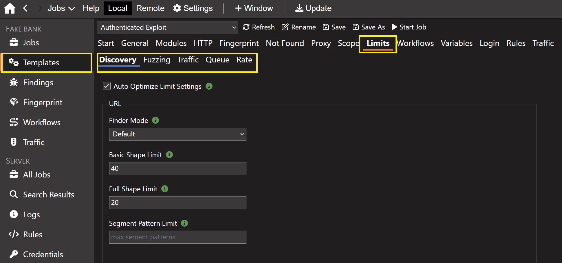This screenshot has width=562, height=263.
Task: Click info icon beside Full Shape Limit
Action: [165, 189]
